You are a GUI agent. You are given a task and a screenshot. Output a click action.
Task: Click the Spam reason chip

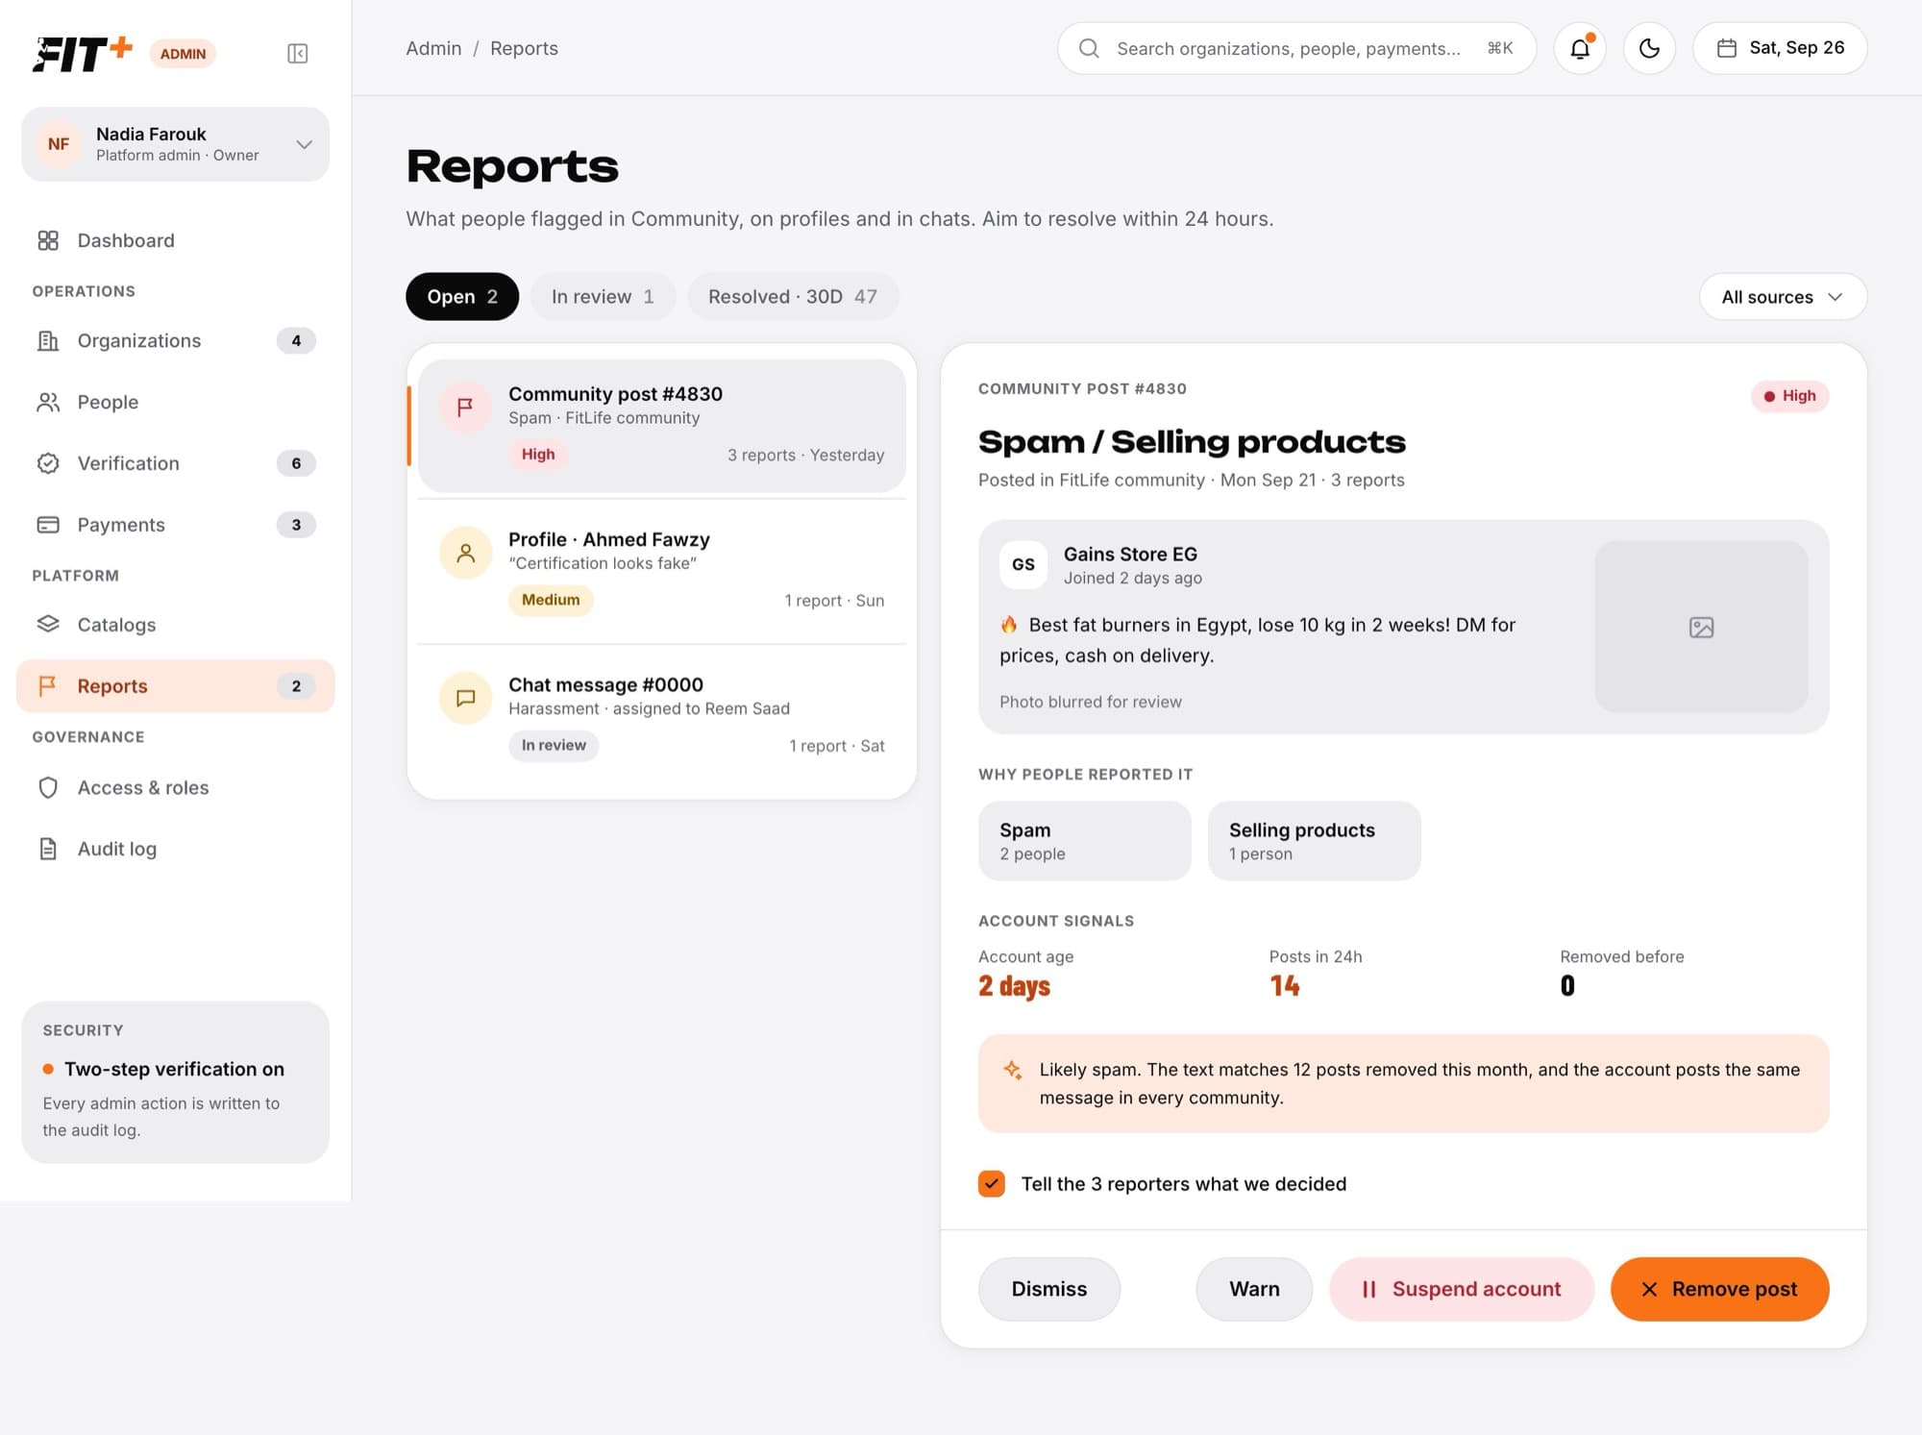click(x=1084, y=841)
